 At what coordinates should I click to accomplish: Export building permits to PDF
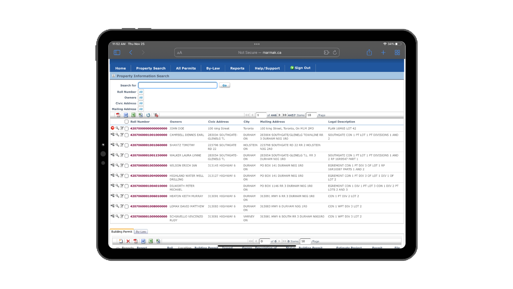click(135, 241)
